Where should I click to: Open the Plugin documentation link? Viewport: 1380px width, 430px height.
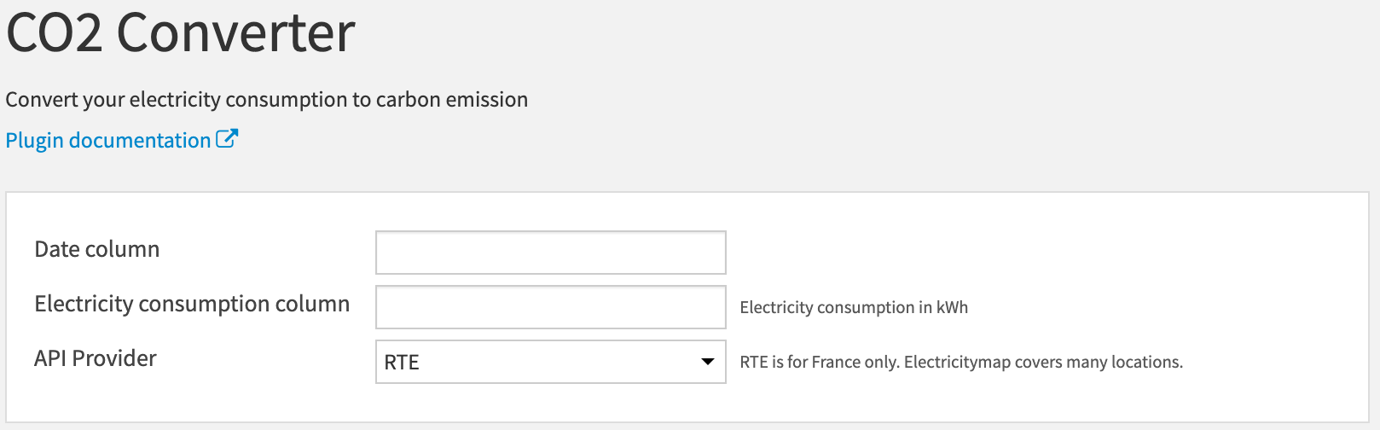(x=108, y=141)
